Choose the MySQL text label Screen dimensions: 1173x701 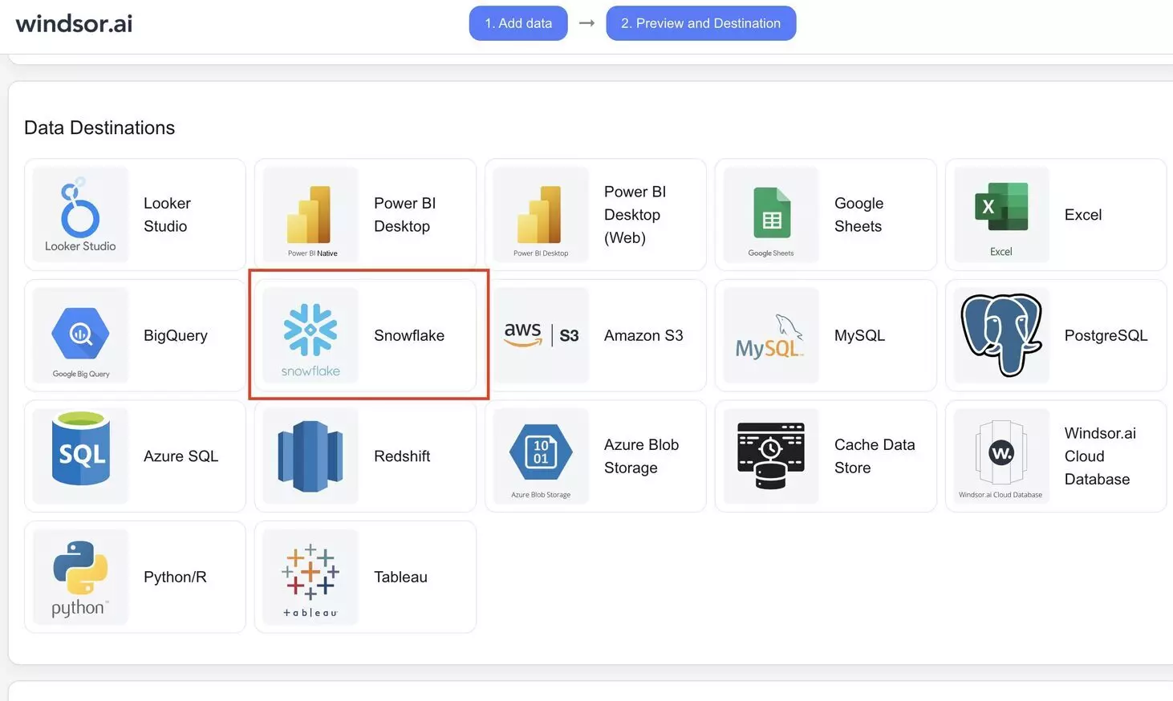(x=859, y=335)
